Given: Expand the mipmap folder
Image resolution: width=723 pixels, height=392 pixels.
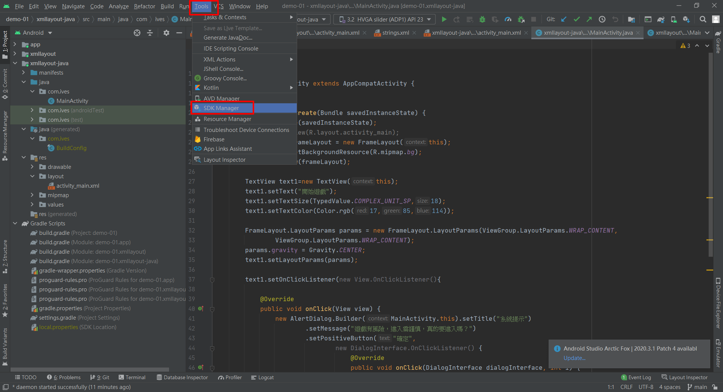Looking at the screenshot, I should (32, 195).
